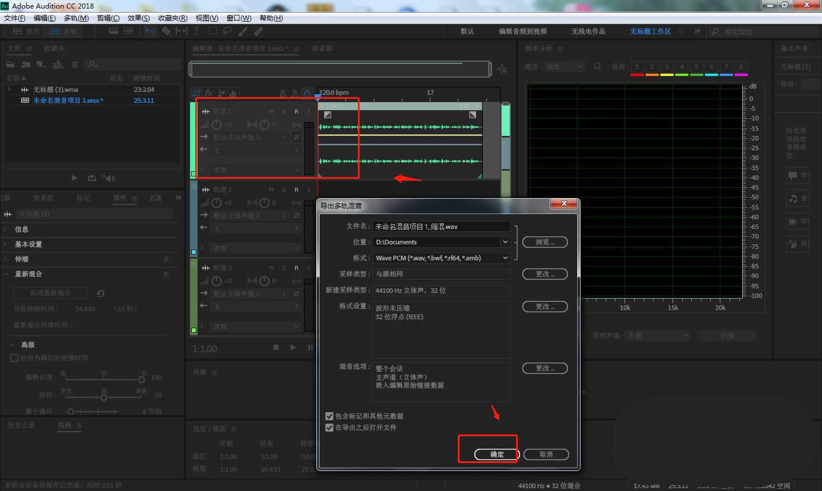Open the 缩放 scale dropdown in frequency analysis
This screenshot has height=491, width=822.
pyautogui.click(x=563, y=67)
